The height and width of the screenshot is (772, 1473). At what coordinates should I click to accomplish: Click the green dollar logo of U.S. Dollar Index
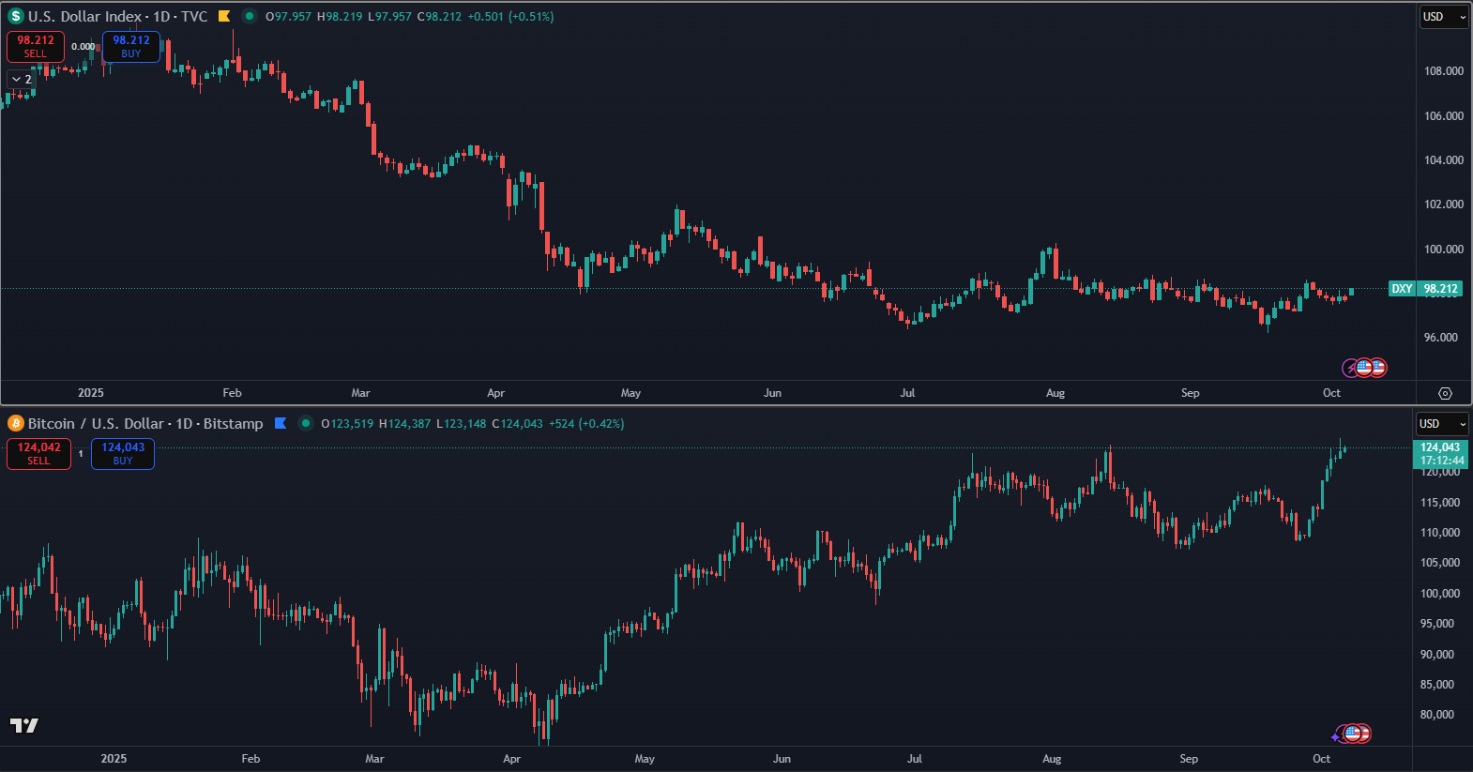pos(16,16)
